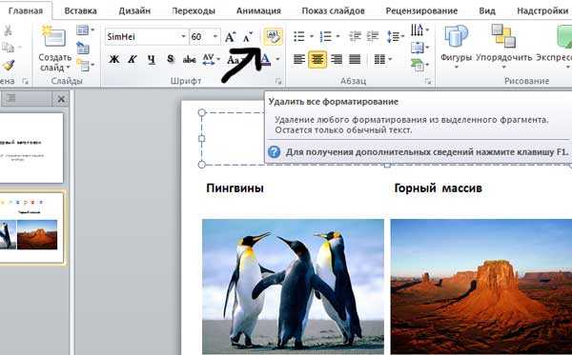Image resolution: width=572 pixels, height=355 pixels.
Task: Click the Convert to SmartArt icon
Action: pos(417,65)
